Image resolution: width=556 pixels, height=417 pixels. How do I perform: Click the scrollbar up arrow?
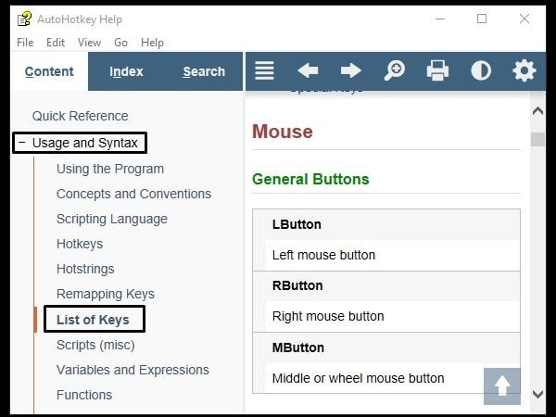click(x=537, y=111)
